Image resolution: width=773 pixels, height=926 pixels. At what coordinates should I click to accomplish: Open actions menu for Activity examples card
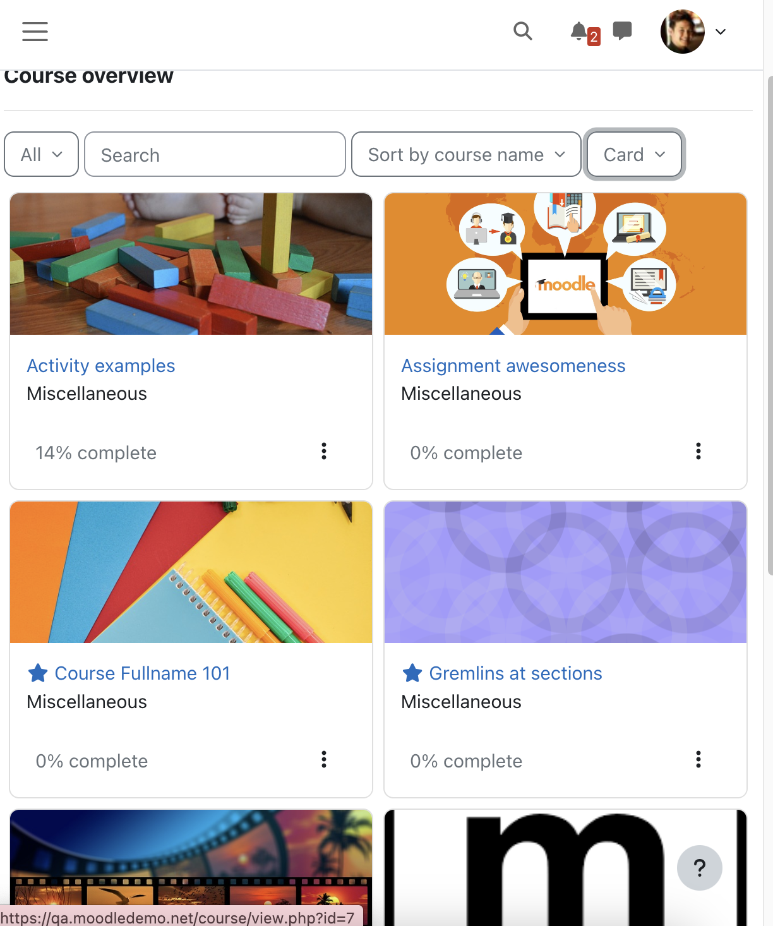pos(324,451)
